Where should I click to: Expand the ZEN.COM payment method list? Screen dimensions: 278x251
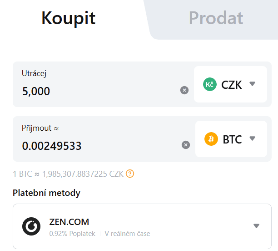pos(256,226)
